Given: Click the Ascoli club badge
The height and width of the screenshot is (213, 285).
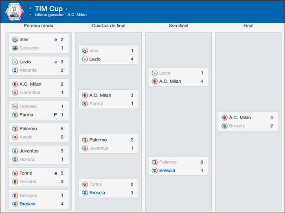Looking at the screenshot, I should pos(15,137).
